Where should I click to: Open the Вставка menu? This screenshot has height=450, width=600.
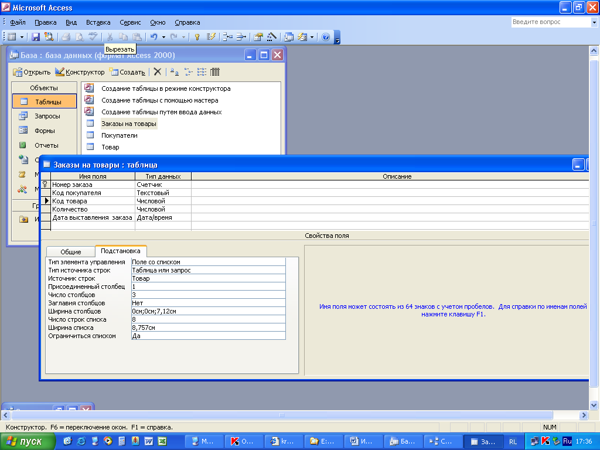pos(98,22)
